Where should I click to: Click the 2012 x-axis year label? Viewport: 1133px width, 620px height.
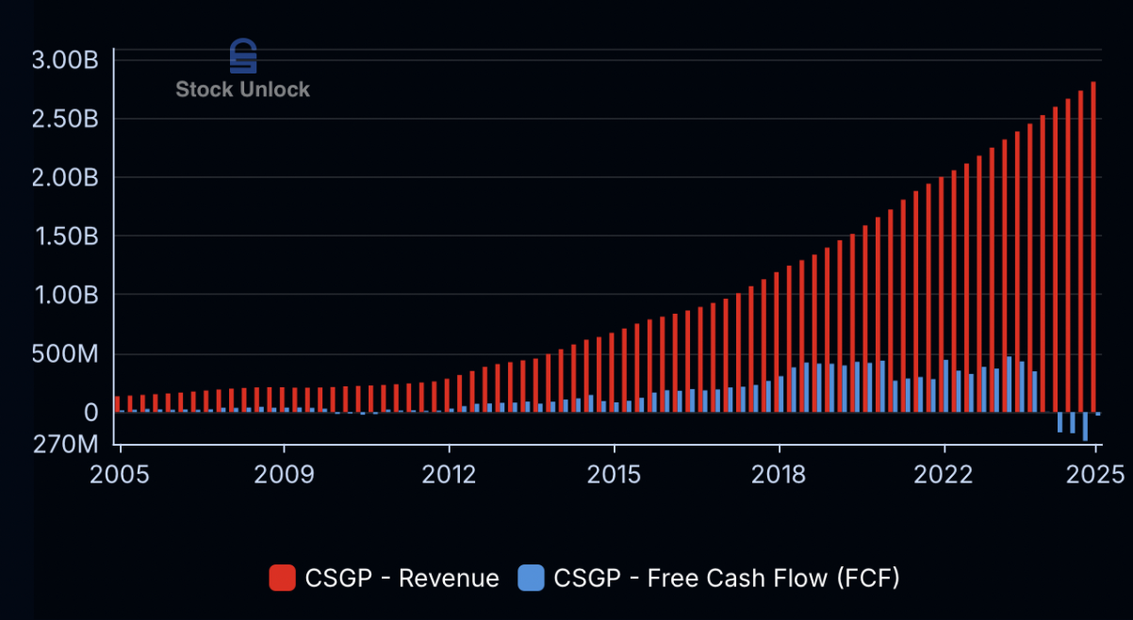(x=450, y=474)
